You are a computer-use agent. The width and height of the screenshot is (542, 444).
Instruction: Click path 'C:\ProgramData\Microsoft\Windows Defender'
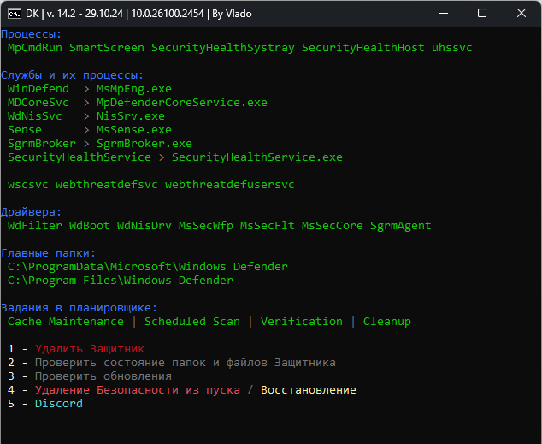[x=148, y=267]
